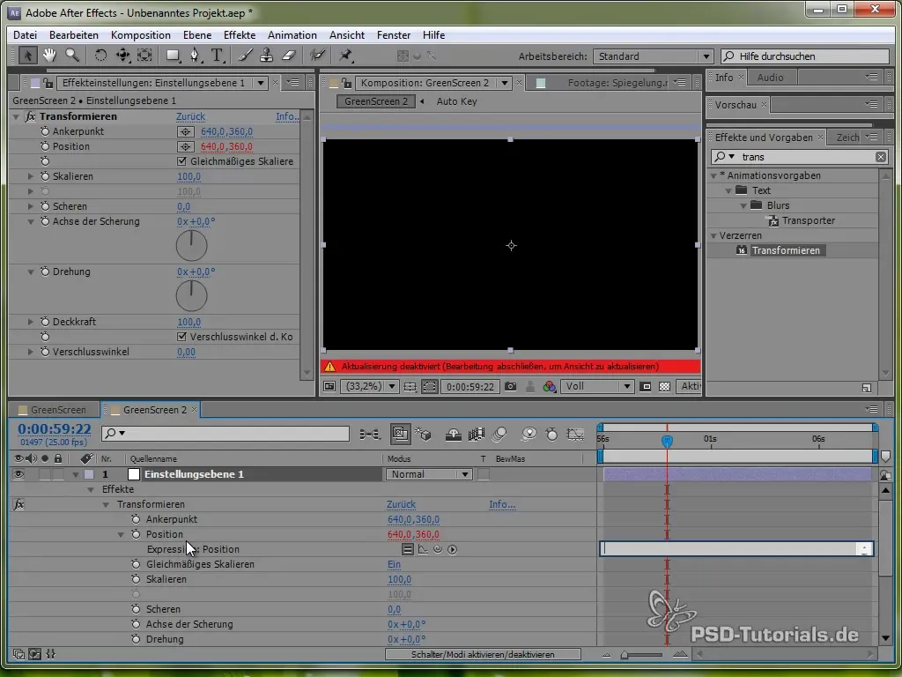Expand Skalieren property in effect panel
This screenshot has width=902, height=677.
point(31,176)
